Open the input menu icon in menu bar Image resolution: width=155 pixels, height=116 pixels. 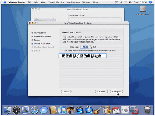(117, 2)
